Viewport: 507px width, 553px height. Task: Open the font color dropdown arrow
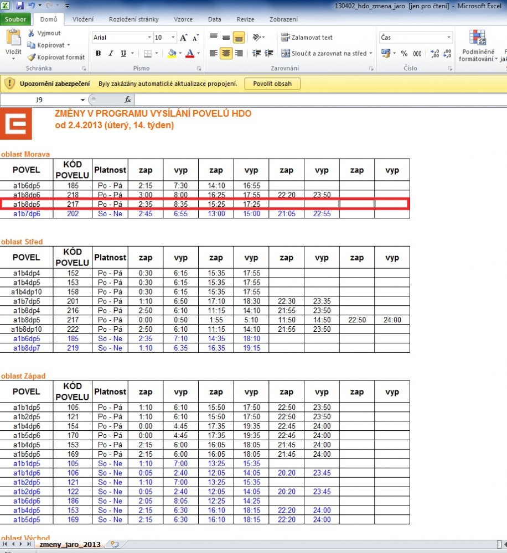tap(199, 54)
